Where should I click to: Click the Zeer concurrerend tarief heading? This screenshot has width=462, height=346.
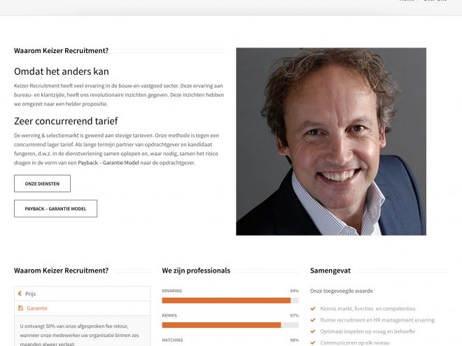pyautogui.click(x=66, y=121)
